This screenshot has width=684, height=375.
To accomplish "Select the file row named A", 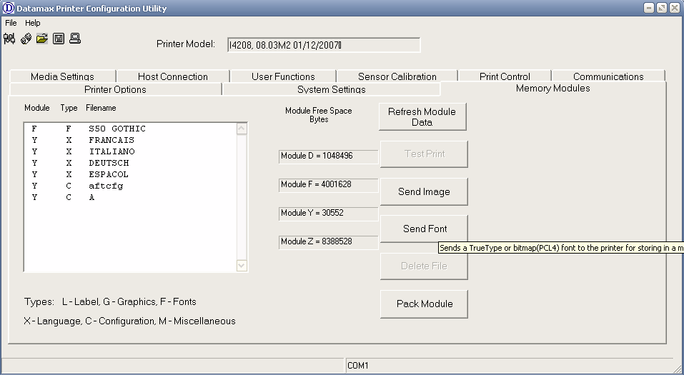I will point(130,197).
